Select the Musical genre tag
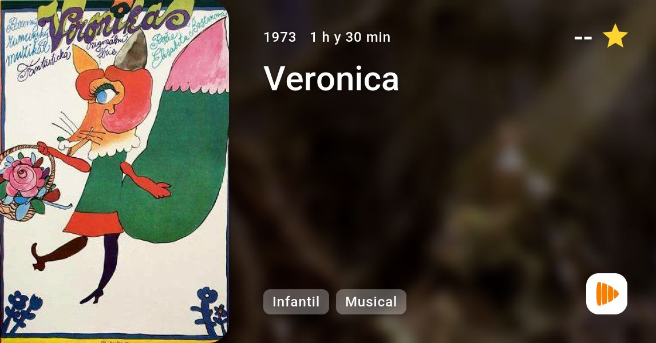The width and height of the screenshot is (656, 343). coord(371,302)
